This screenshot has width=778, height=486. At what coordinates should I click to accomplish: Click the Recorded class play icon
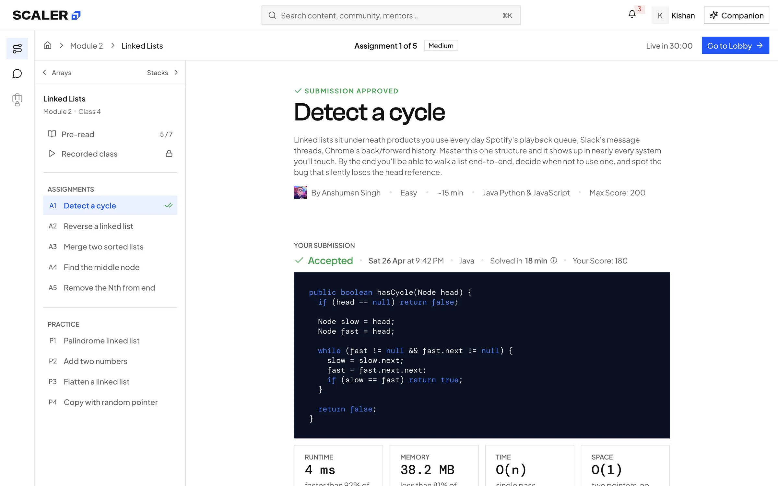coord(52,153)
